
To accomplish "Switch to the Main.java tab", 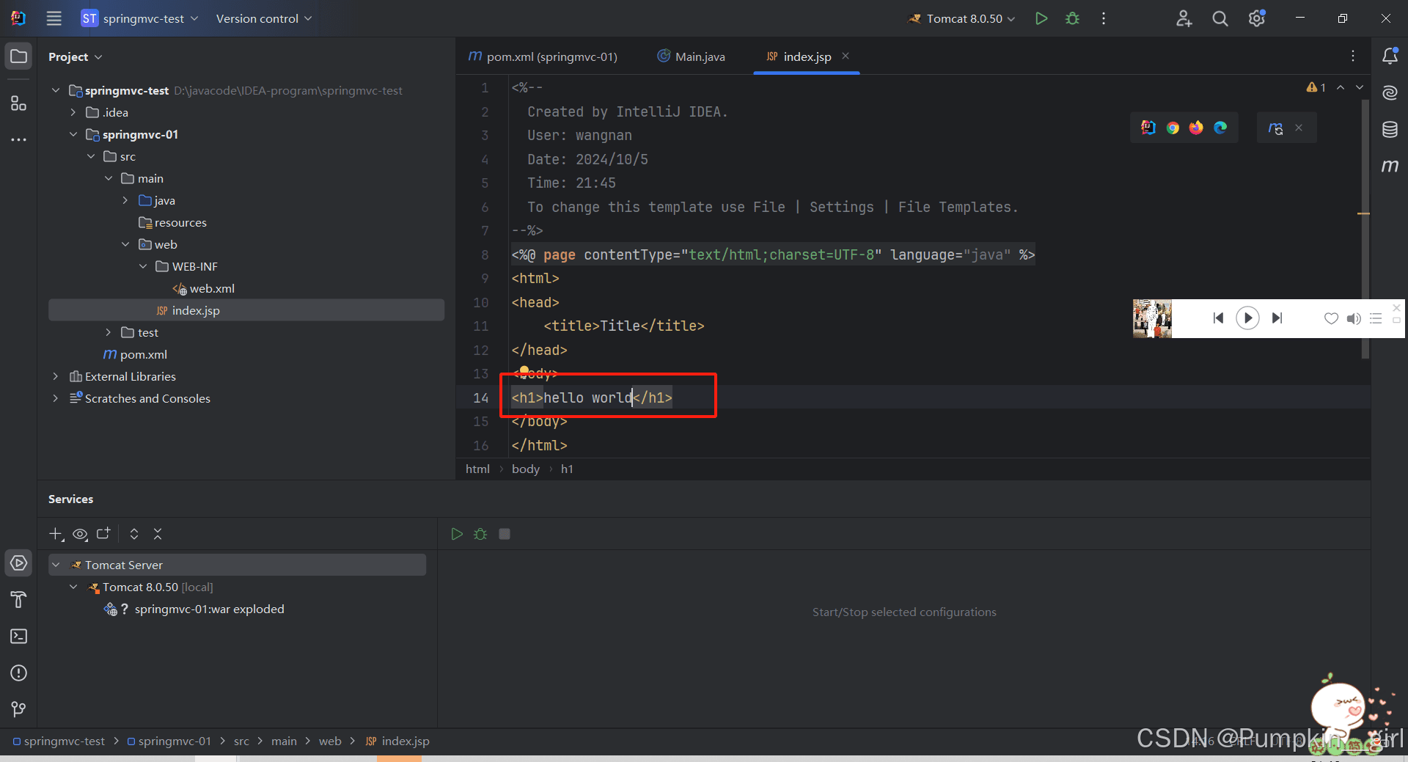I will (x=699, y=56).
